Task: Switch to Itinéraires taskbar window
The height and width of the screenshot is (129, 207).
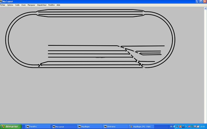Action: point(115,127)
